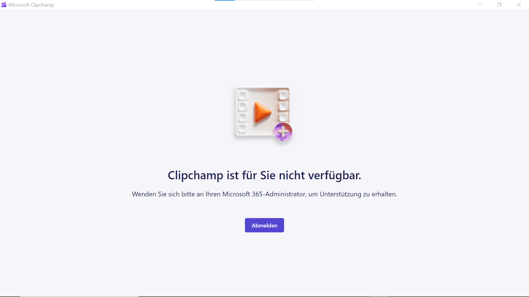Viewport: 529px width, 297px height.
Task: Close the Microsoft Clipchamp window
Action: (x=519, y=5)
